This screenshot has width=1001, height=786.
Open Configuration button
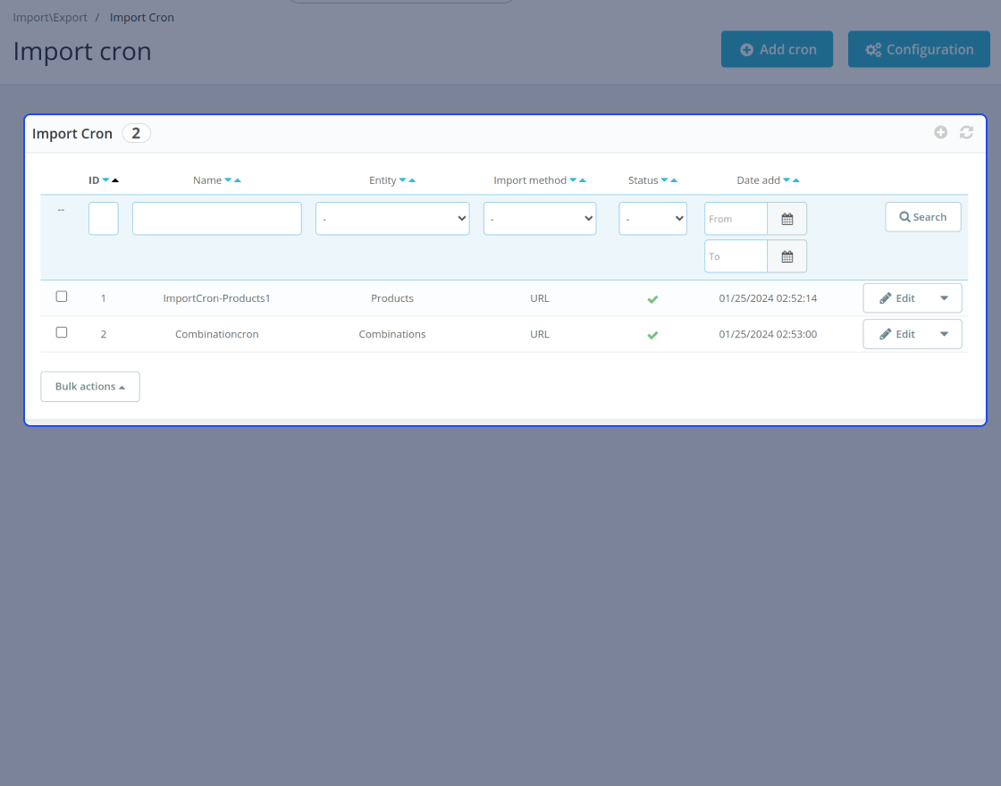pyautogui.click(x=919, y=49)
